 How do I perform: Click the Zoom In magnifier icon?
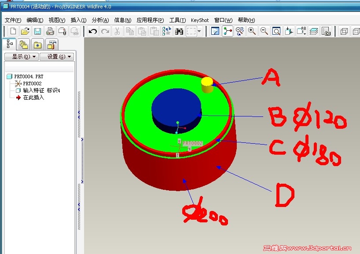(252, 31)
